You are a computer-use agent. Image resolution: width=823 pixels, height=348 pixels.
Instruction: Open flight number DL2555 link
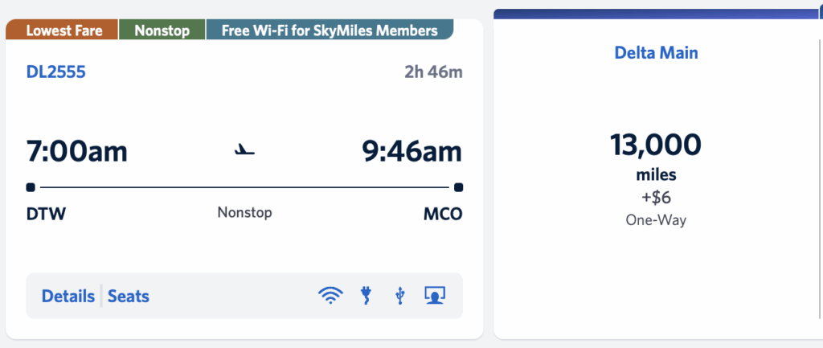coord(56,72)
